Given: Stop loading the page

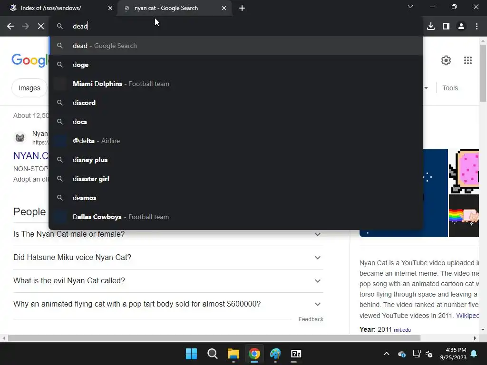Looking at the screenshot, I should (x=41, y=27).
